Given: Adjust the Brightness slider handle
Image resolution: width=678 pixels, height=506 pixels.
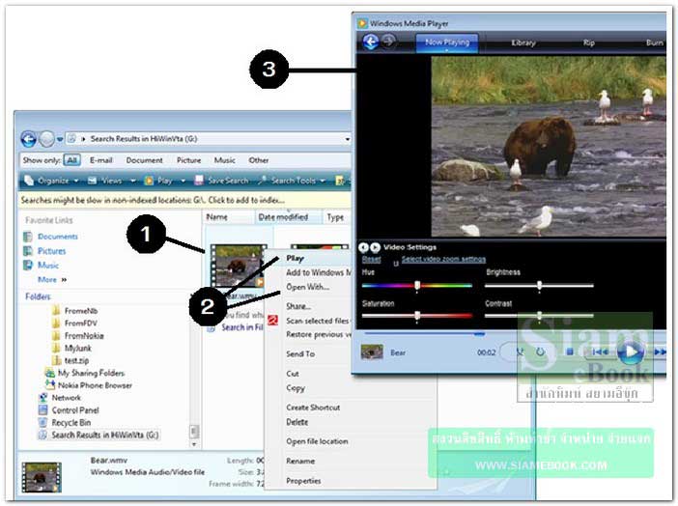Looking at the screenshot, I should [539, 286].
